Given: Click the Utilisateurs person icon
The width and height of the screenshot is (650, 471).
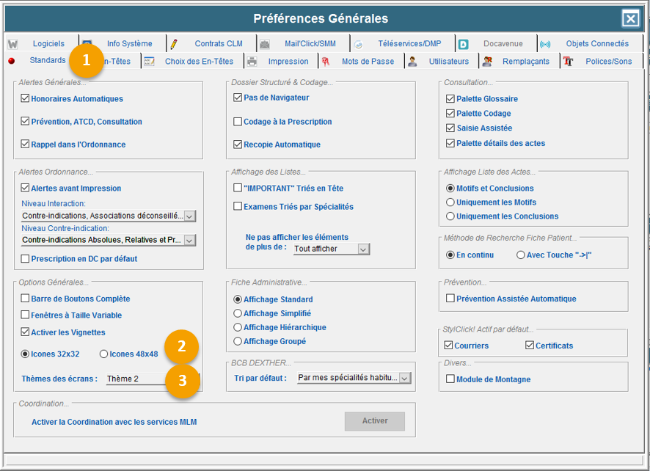Looking at the screenshot, I should [412, 62].
